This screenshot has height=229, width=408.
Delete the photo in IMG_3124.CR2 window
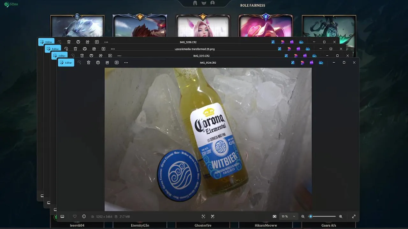point(89,63)
